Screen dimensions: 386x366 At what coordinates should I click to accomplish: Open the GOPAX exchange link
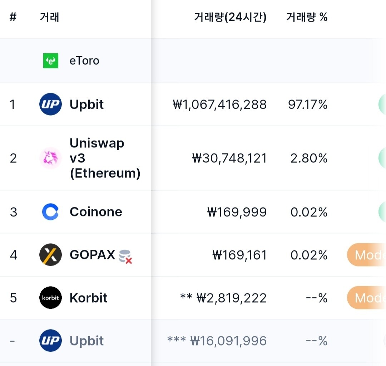94,255
